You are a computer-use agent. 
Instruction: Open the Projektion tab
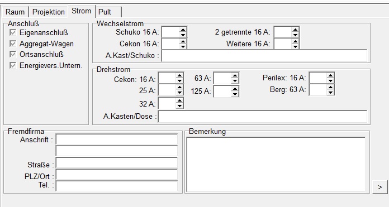pos(49,12)
